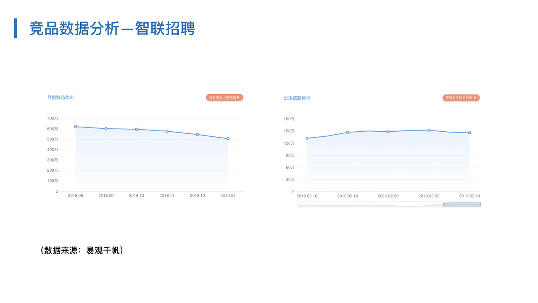Click the 700万 y-axis label
The height and width of the screenshot is (303, 538).
[x=53, y=119]
